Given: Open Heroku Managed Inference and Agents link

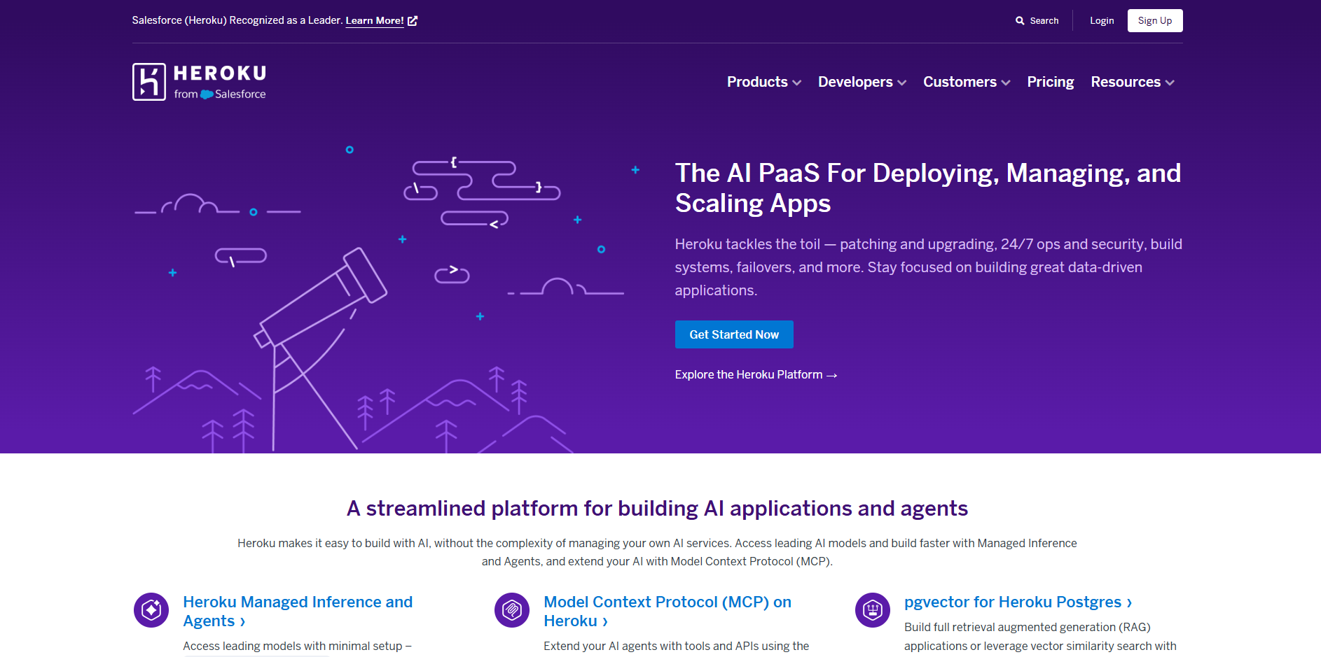Looking at the screenshot, I should [298, 612].
